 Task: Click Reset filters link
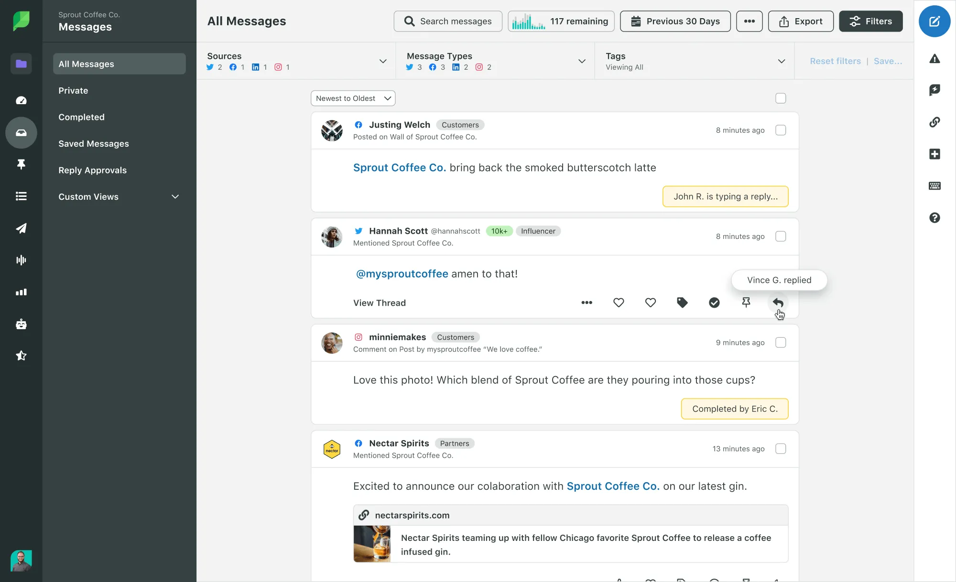(x=835, y=61)
